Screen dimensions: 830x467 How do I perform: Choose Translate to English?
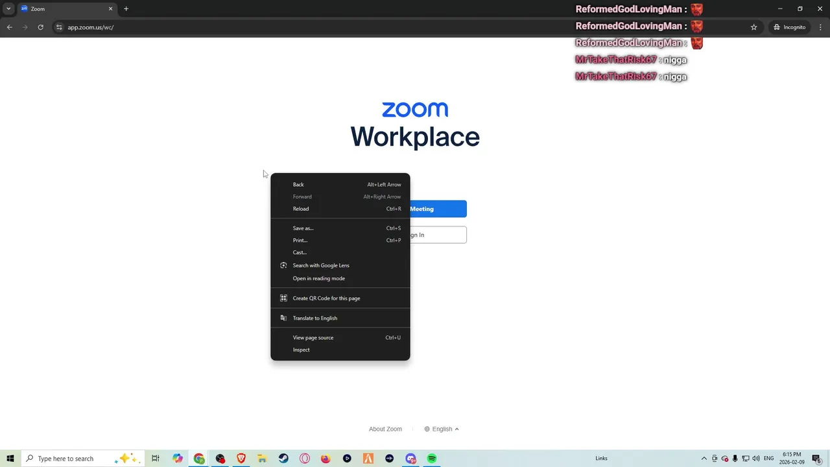point(340,318)
